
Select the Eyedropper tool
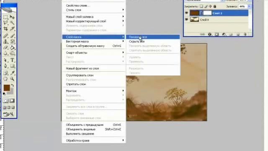12,73
